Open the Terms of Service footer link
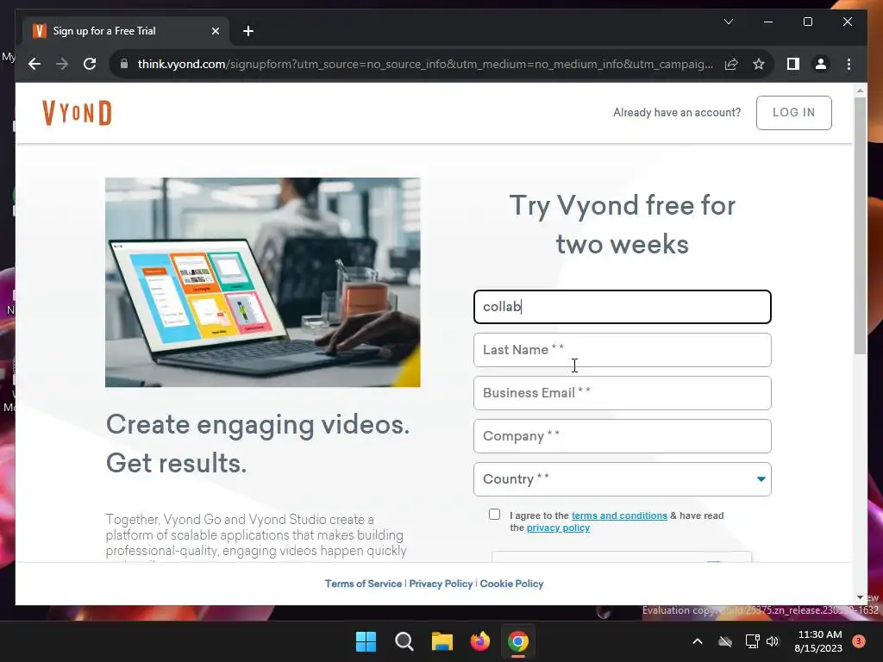Image resolution: width=883 pixels, height=662 pixels. coord(363,584)
